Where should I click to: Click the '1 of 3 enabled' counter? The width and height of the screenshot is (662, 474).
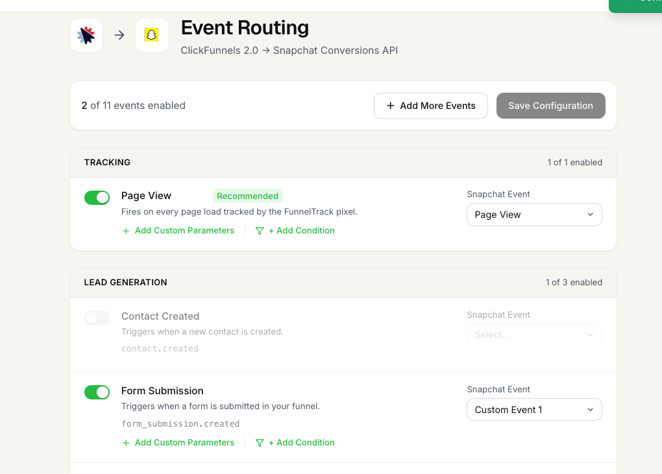pyautogui.click(x=574, y=283)
